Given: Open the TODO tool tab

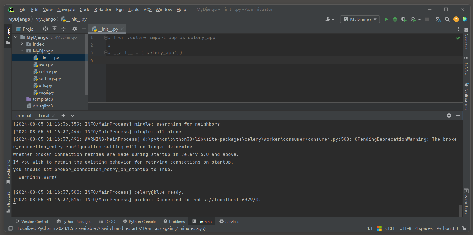Looking at the screenshot, I should 107,222.
